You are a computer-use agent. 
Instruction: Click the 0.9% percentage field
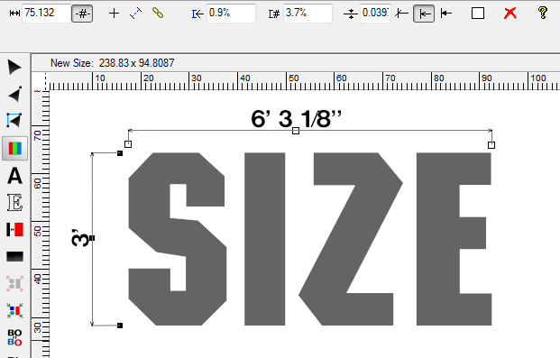[x=231, y=14]
